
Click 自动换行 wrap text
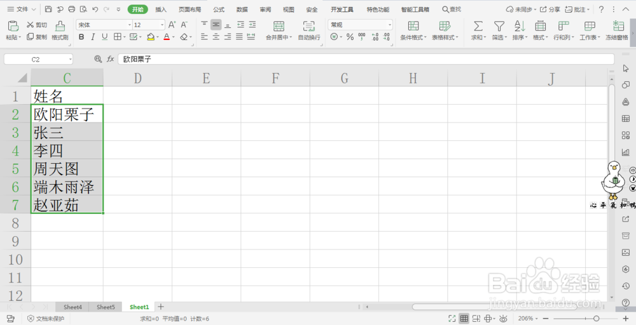[x=309, y=30]
